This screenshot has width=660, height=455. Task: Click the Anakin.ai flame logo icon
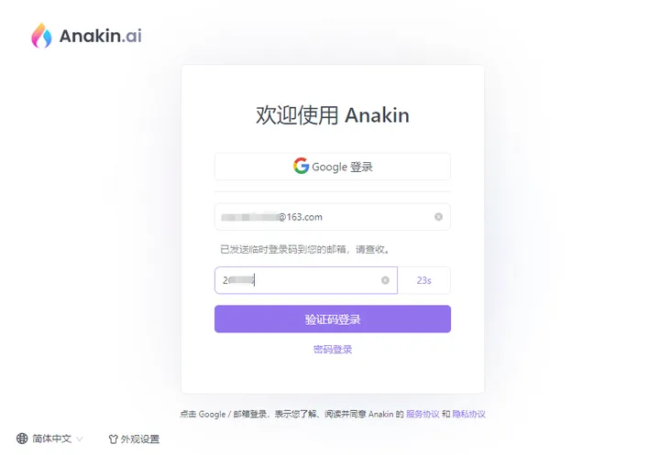[x=41, y=36]
